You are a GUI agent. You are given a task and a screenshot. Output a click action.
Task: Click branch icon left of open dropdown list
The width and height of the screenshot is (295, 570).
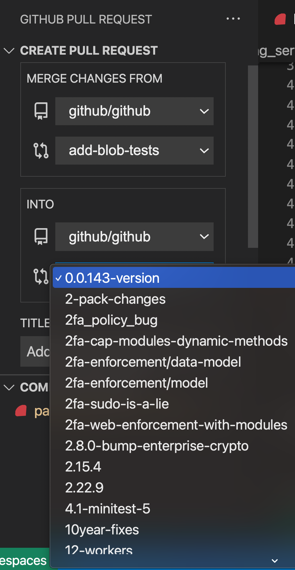41,276
